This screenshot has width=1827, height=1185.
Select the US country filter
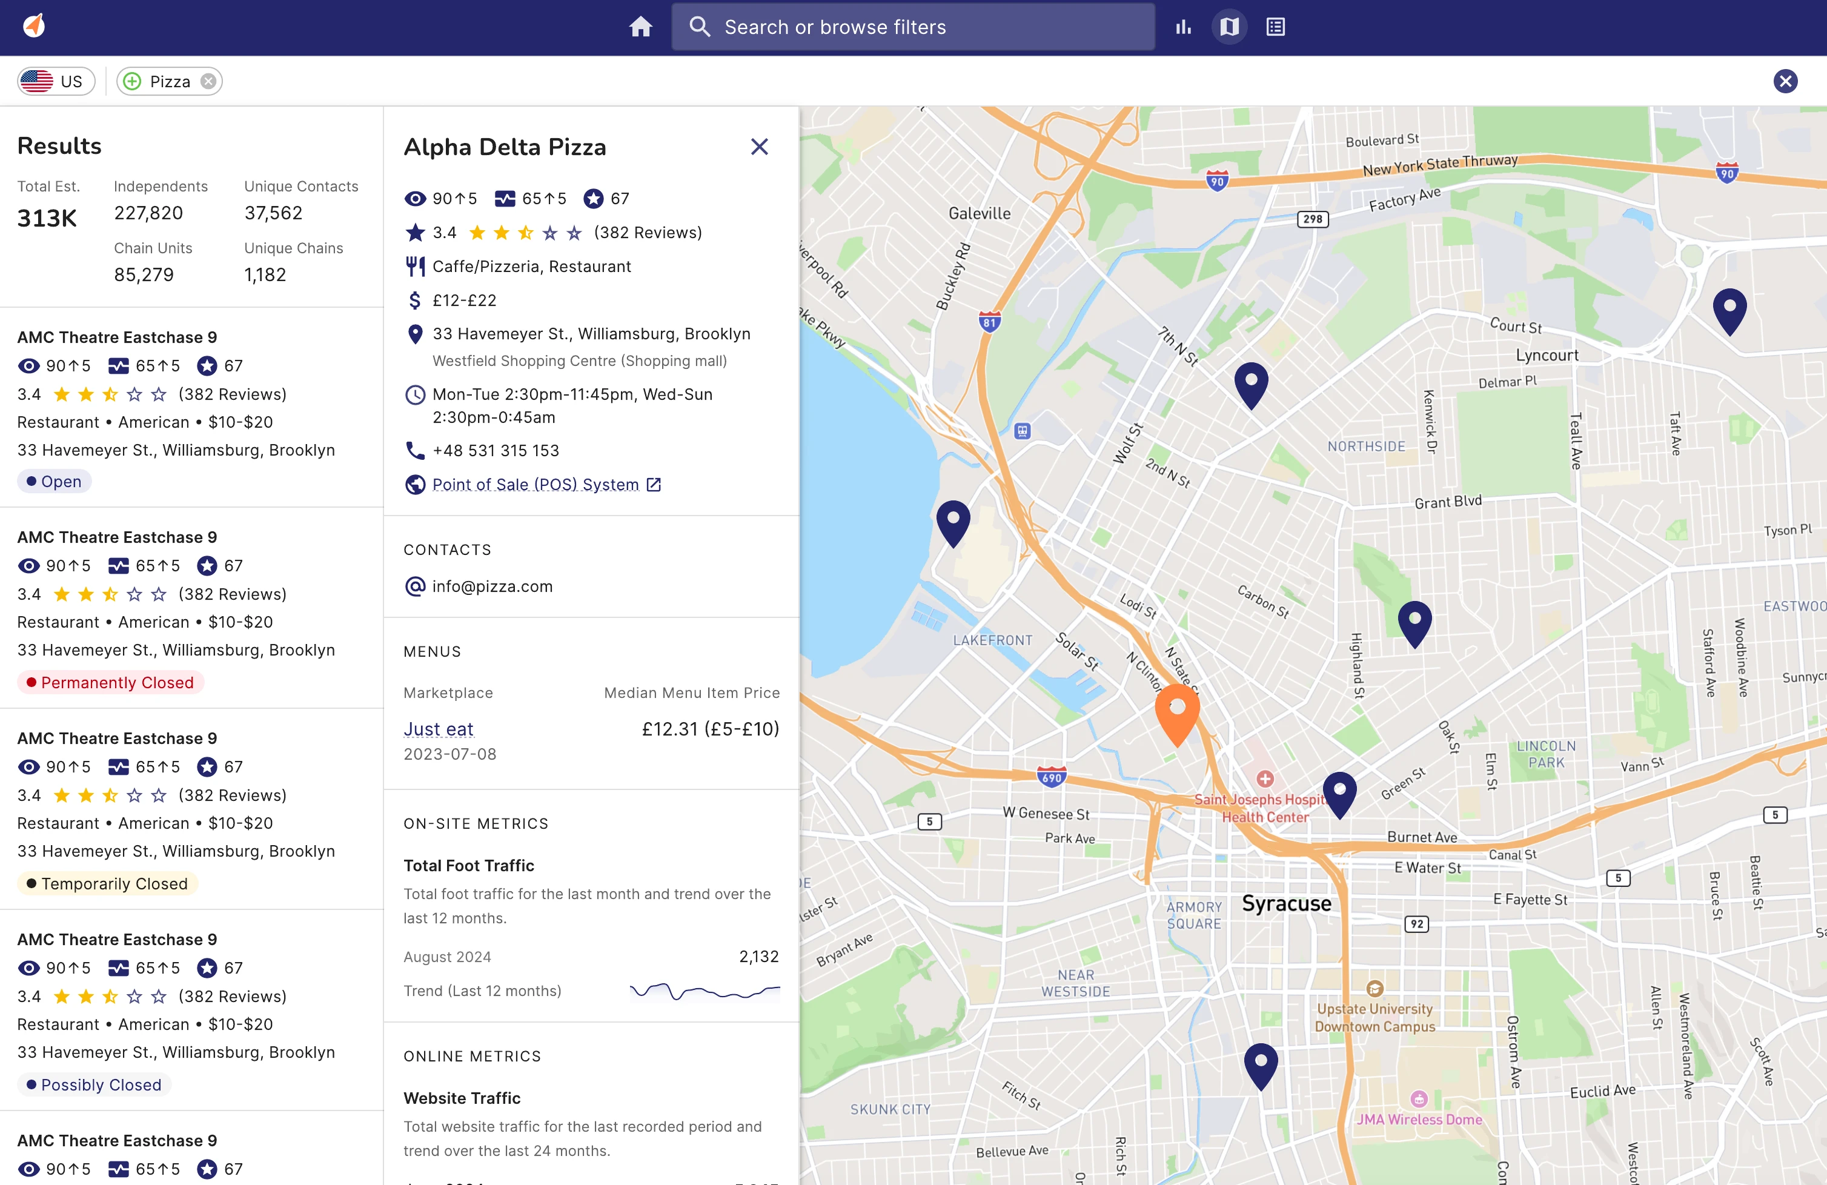(x=56, y=81)
